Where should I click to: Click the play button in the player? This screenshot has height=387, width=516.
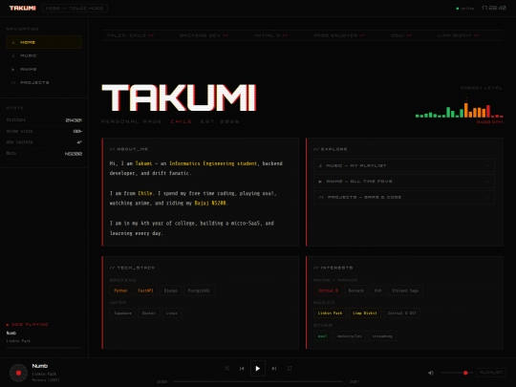tap(258, 368)
